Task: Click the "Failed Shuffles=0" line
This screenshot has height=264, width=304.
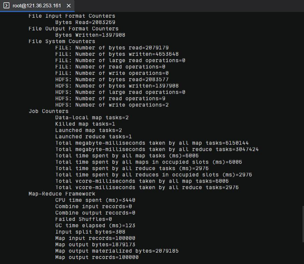Action: 83,219
